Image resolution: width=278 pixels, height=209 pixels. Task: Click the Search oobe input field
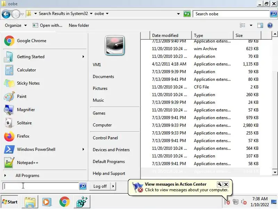pyautogui.click(x=231, y=14)
